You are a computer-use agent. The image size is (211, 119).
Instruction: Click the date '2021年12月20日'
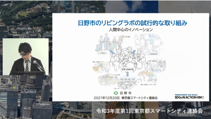click(106, 98)
